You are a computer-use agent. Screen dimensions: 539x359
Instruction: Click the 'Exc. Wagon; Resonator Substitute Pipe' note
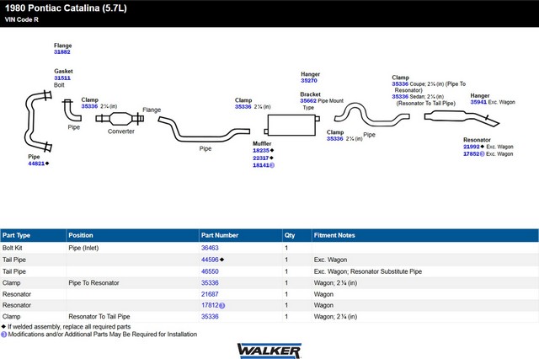[367, 271]
